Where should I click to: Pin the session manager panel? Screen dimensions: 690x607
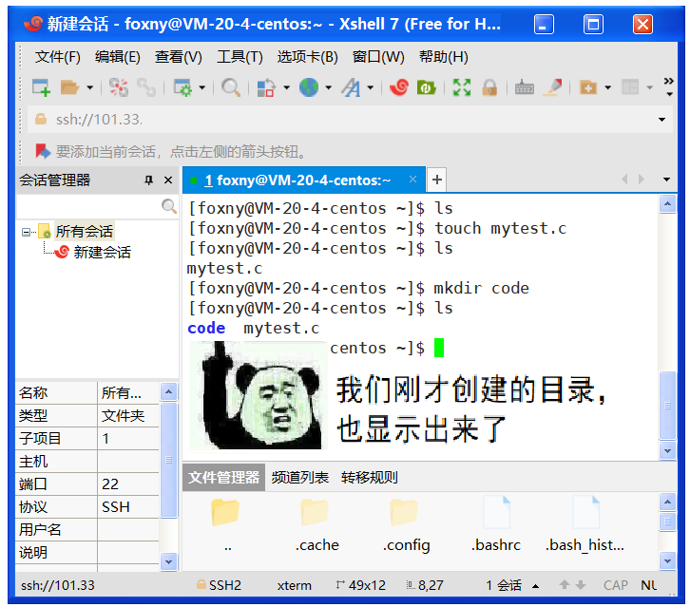148,180
